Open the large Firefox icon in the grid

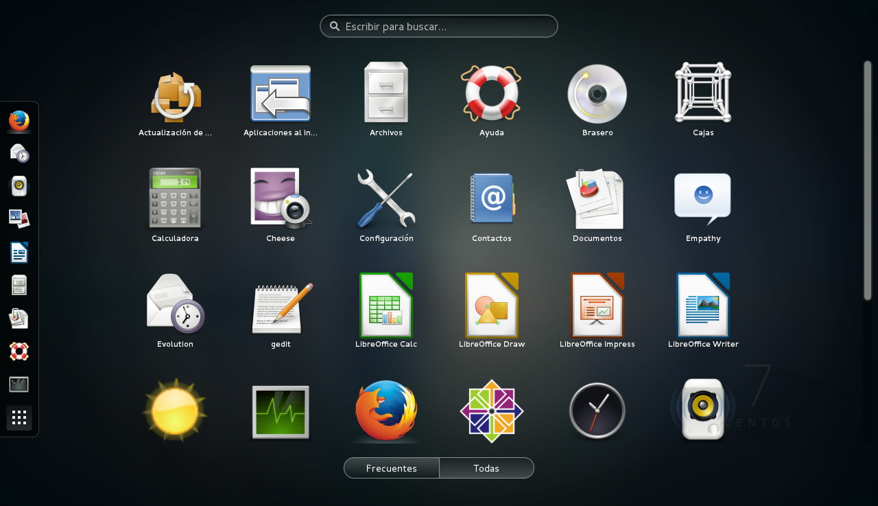pyautogui.click(x=386, y=411)
